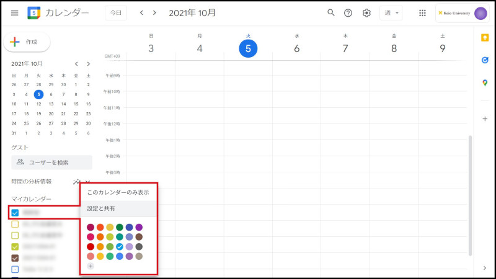Open Google Tasks in side panel
The image size is (496, 279).
[x=485, y=60]
